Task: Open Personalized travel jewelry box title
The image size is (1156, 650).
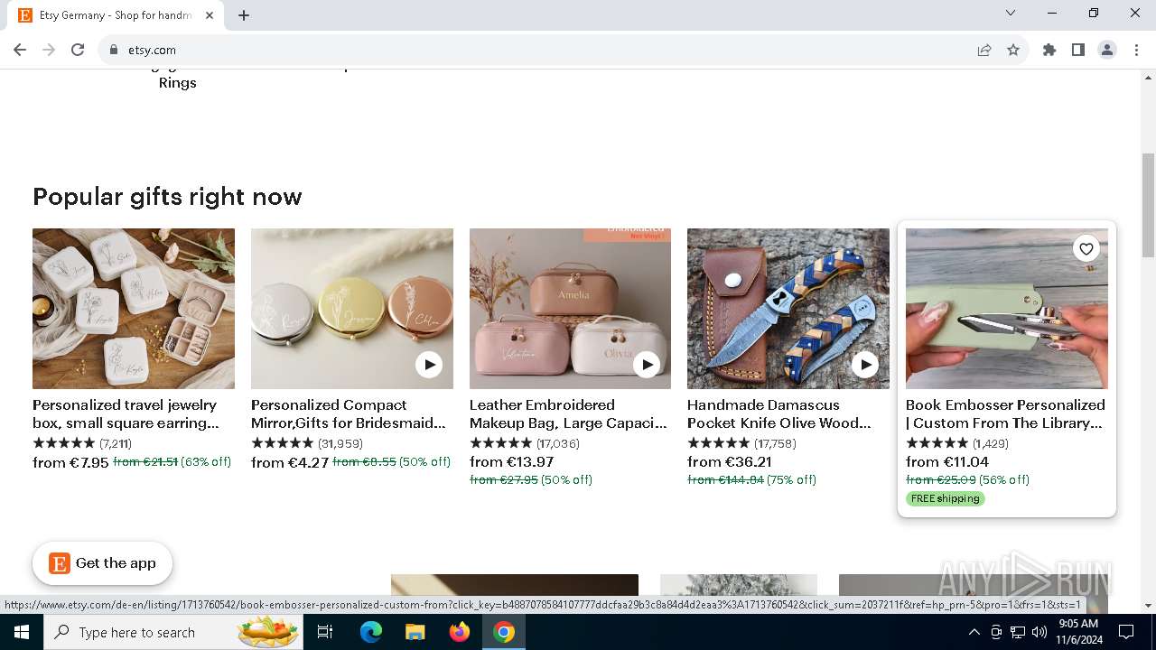Action: [126, 413]
